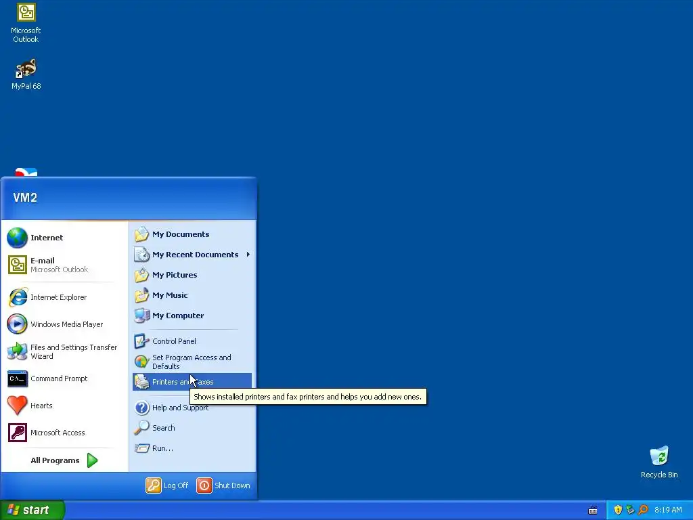The image size is (693, 520).
Task: Click the Internet globe icon
Action: pyautogui.click(x=17, y=238)
